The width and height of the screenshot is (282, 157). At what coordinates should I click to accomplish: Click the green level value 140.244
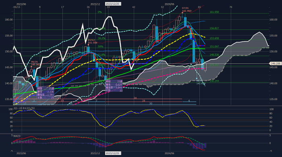tap(214, 81)
